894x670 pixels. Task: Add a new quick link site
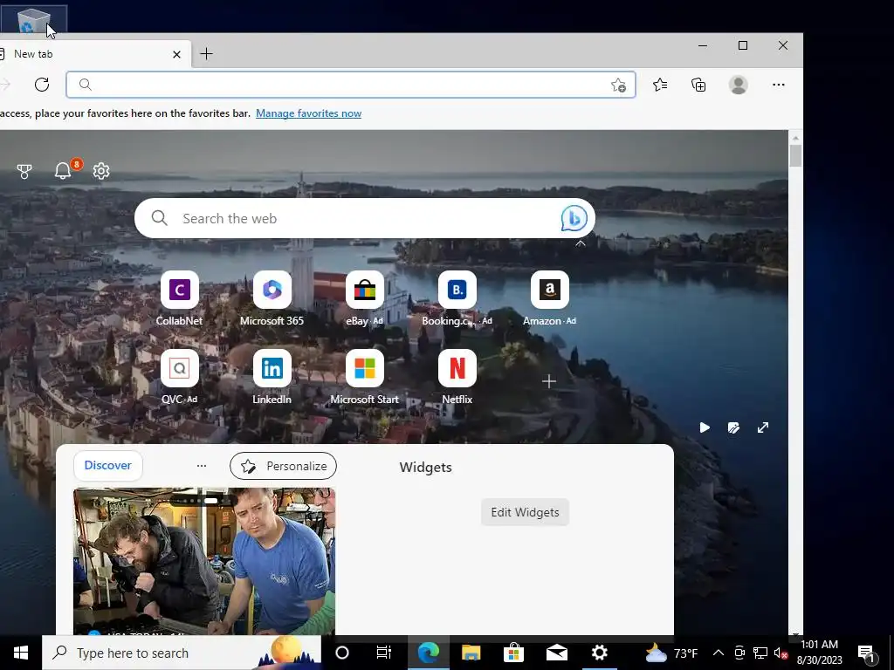549,381
